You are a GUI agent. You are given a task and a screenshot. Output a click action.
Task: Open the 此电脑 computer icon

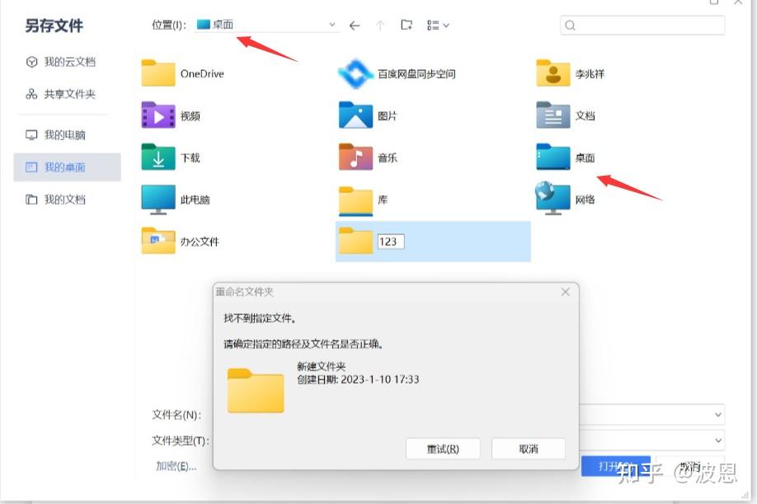coord(158,199)
